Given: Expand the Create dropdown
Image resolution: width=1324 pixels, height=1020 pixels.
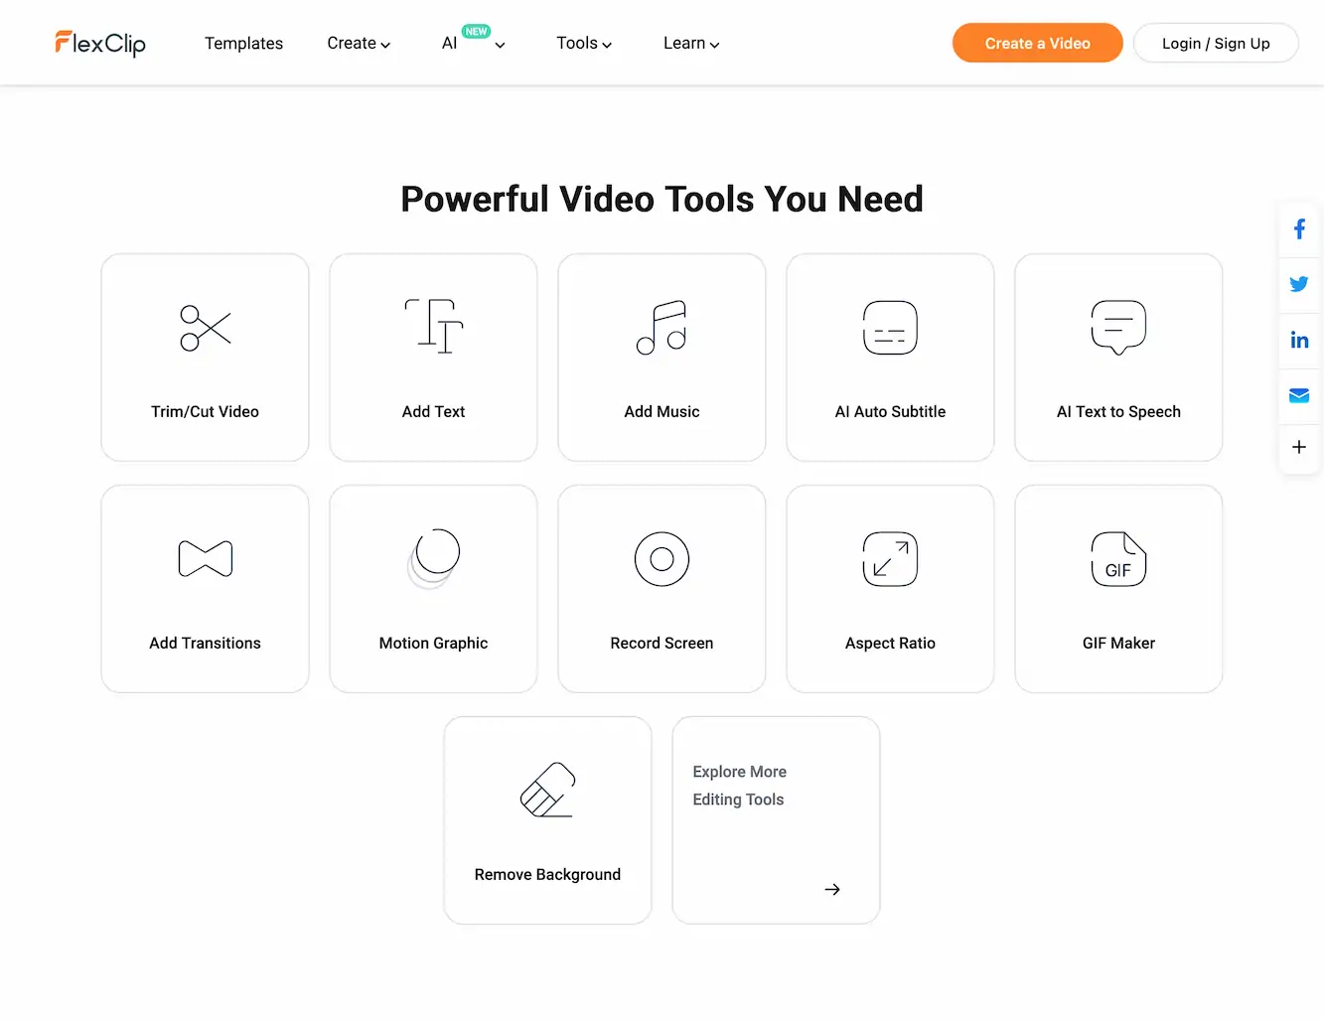Looking at the screenshot, I should tap(358, 43).
